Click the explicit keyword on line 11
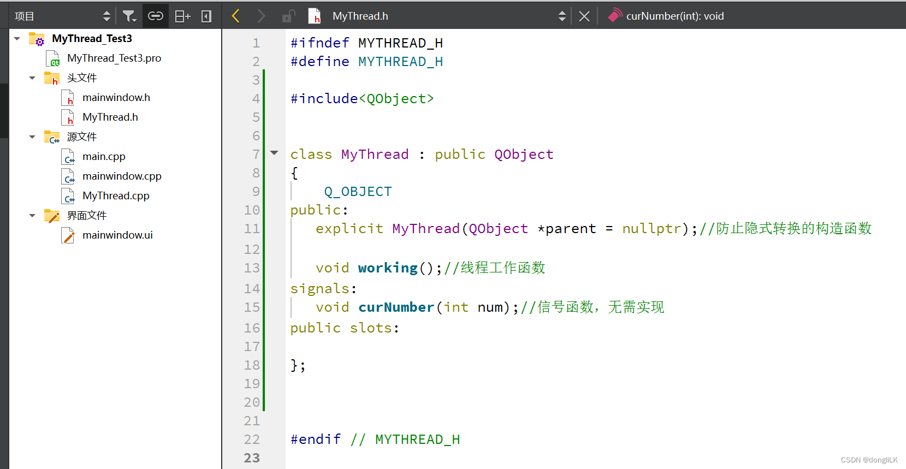Image resolution: width=906 pixels, height=469 pixels. tap(350, 229)
